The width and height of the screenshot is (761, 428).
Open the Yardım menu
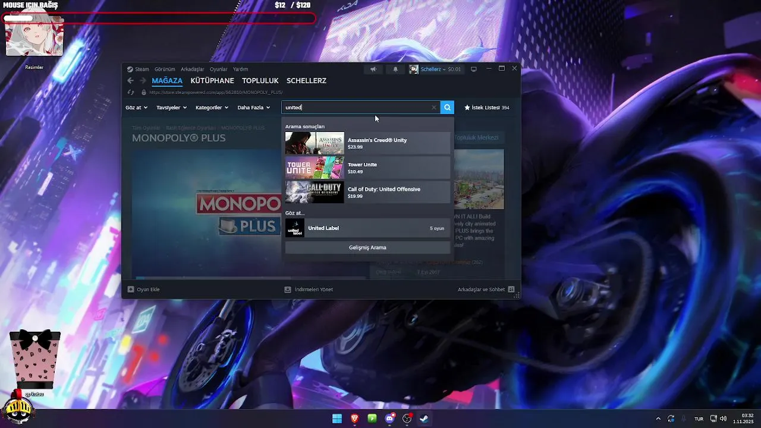[240, 69]
